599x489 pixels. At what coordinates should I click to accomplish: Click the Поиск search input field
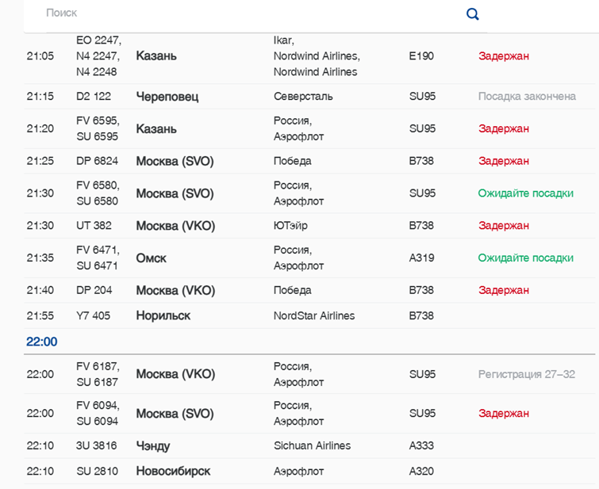click(x=238, y=13)
